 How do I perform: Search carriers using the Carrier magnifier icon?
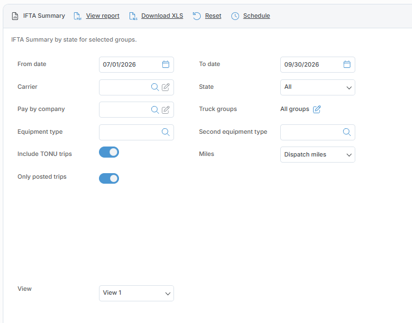pos(155,87)
